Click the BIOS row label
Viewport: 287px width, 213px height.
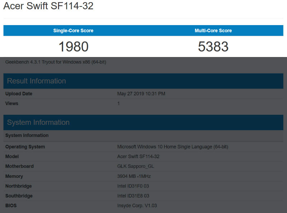tap(11, 205)
